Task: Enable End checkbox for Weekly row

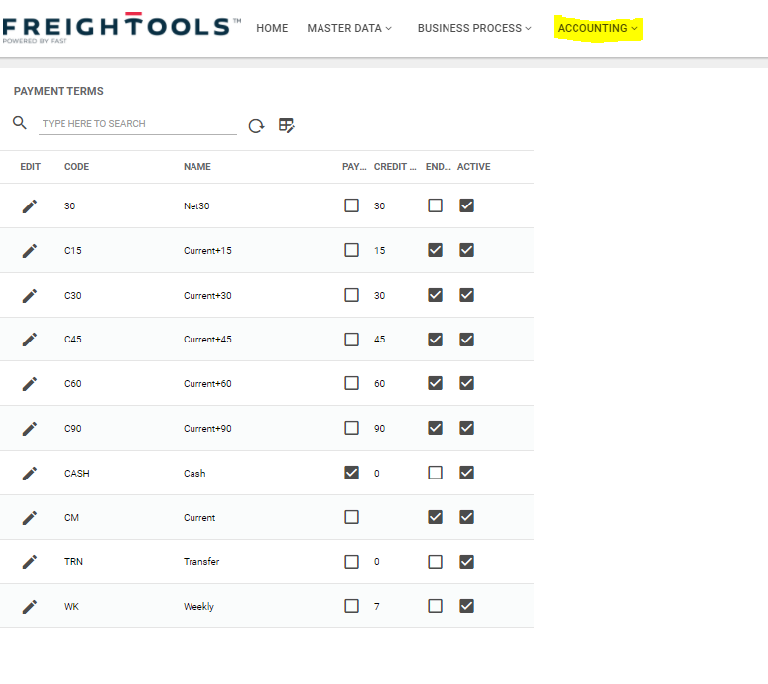Action: click(435, 607)
